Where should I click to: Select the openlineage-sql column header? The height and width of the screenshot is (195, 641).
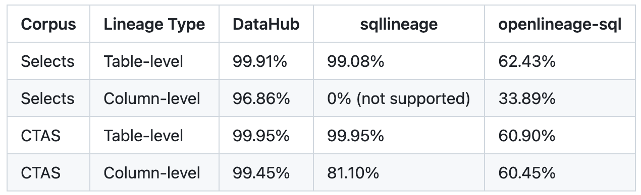point(559,24)
